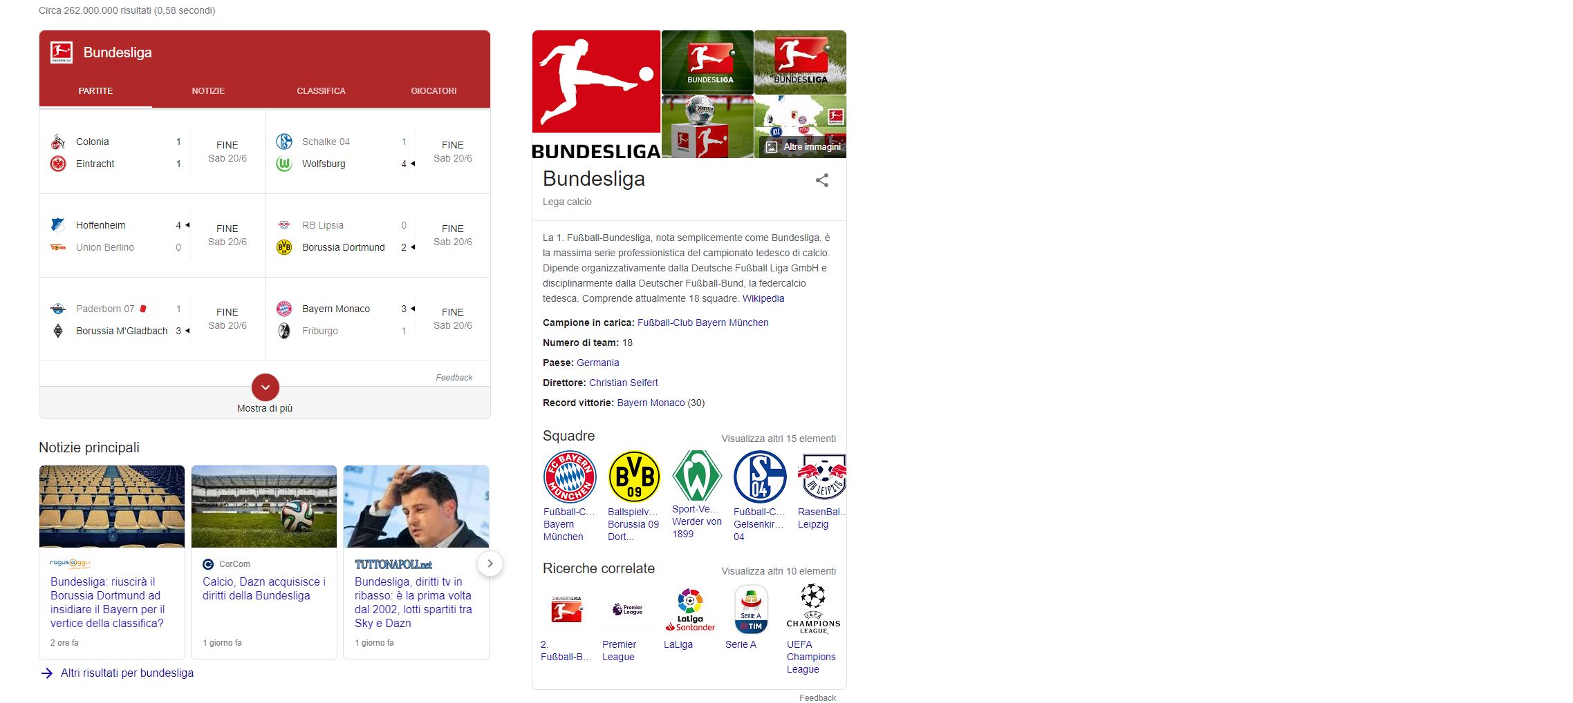Open RB Leipzig logo in Squadre
This screenshot has height=703, width=1573.
click(822, 476)
